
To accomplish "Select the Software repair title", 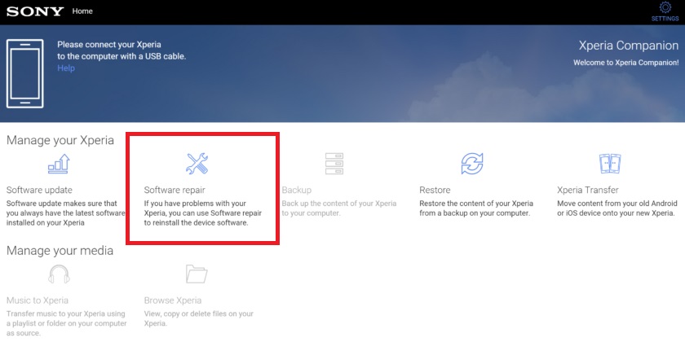I will (x=175, y=191).
